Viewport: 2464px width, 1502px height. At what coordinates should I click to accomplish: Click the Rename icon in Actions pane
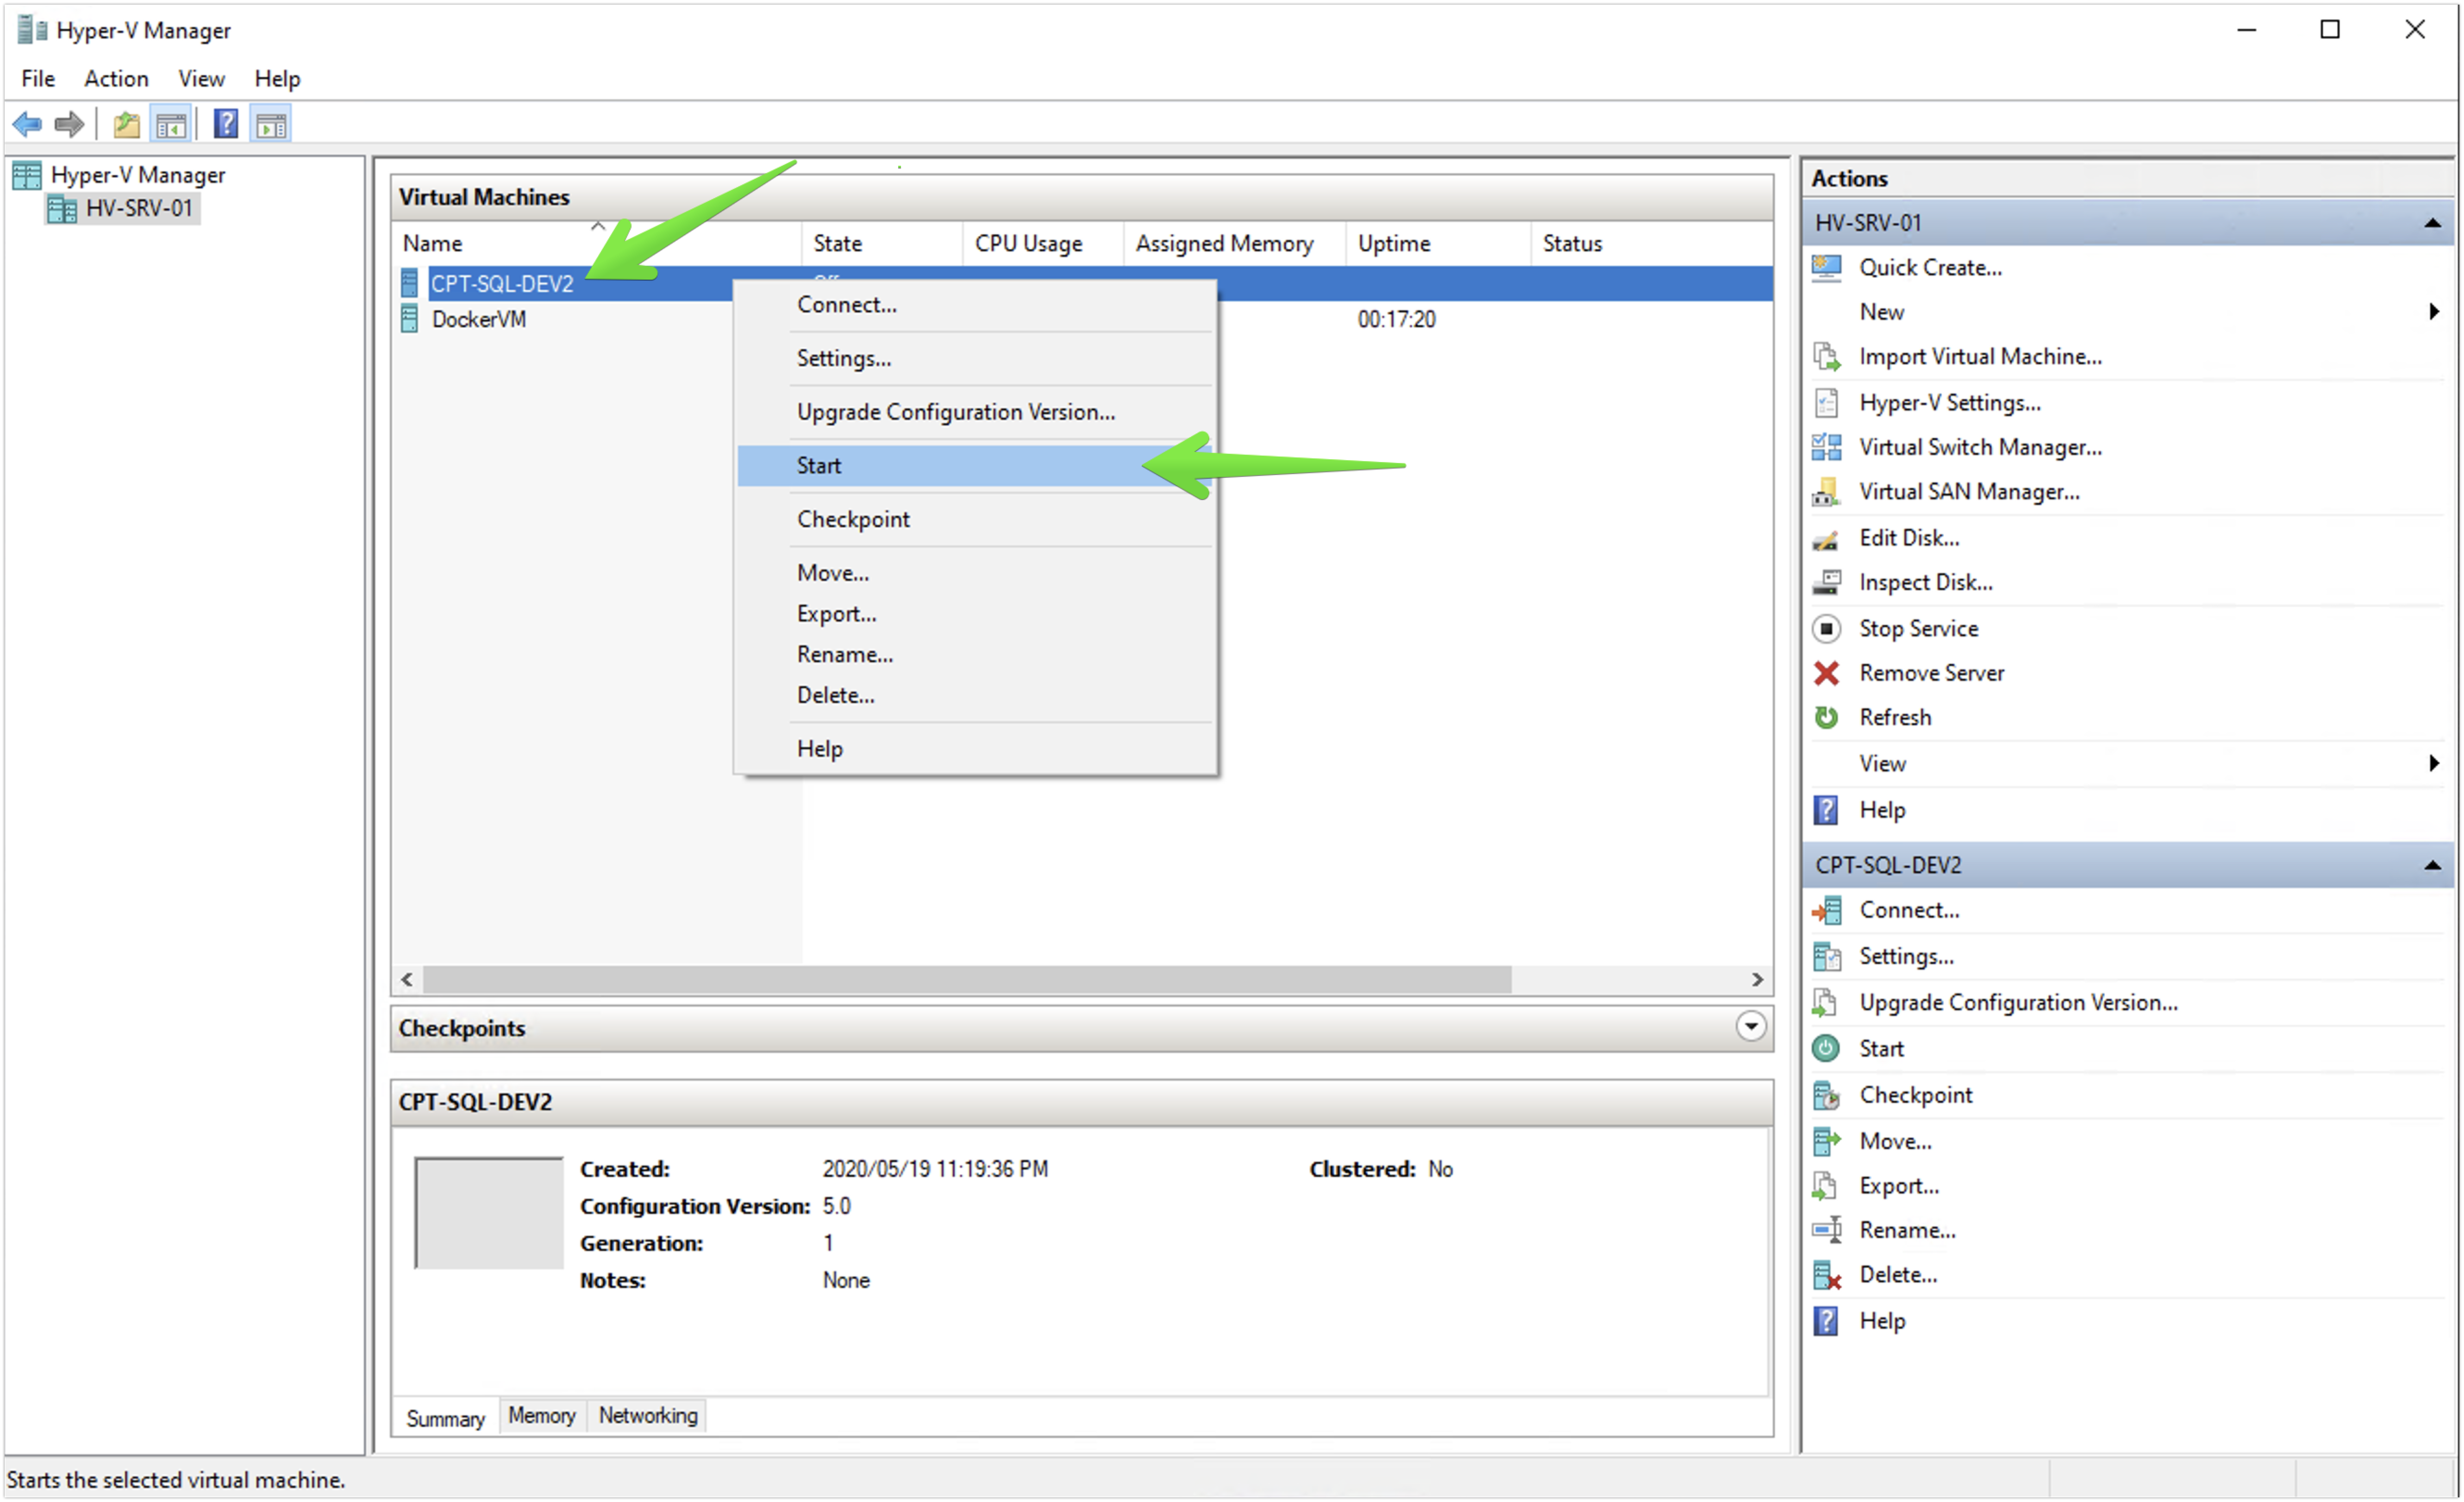(1826, 1230)
